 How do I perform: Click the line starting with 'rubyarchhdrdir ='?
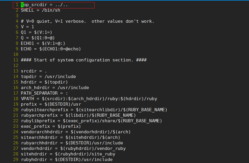[72, 143]
